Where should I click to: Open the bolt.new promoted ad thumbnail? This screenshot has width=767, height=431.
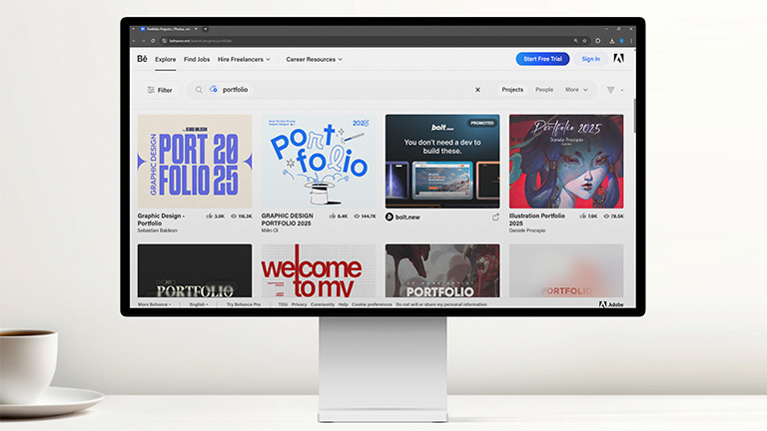pos(442,162)
